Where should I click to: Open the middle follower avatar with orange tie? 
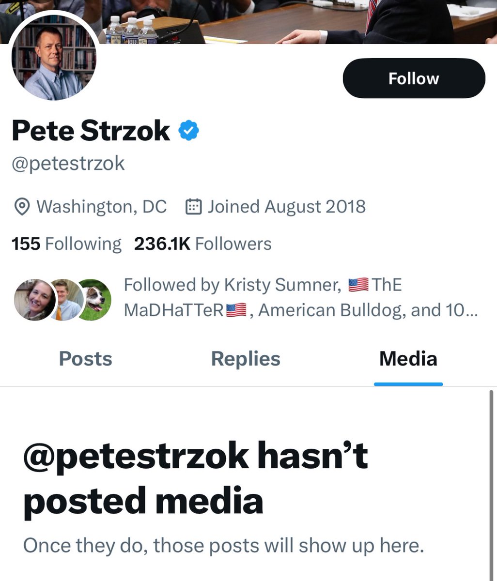point(66,300)
